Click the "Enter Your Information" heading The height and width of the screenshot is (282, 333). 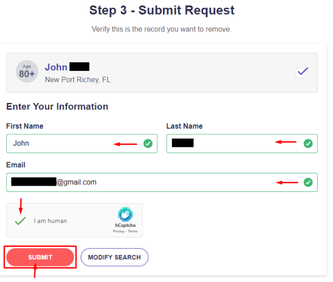tap(57, 107)
